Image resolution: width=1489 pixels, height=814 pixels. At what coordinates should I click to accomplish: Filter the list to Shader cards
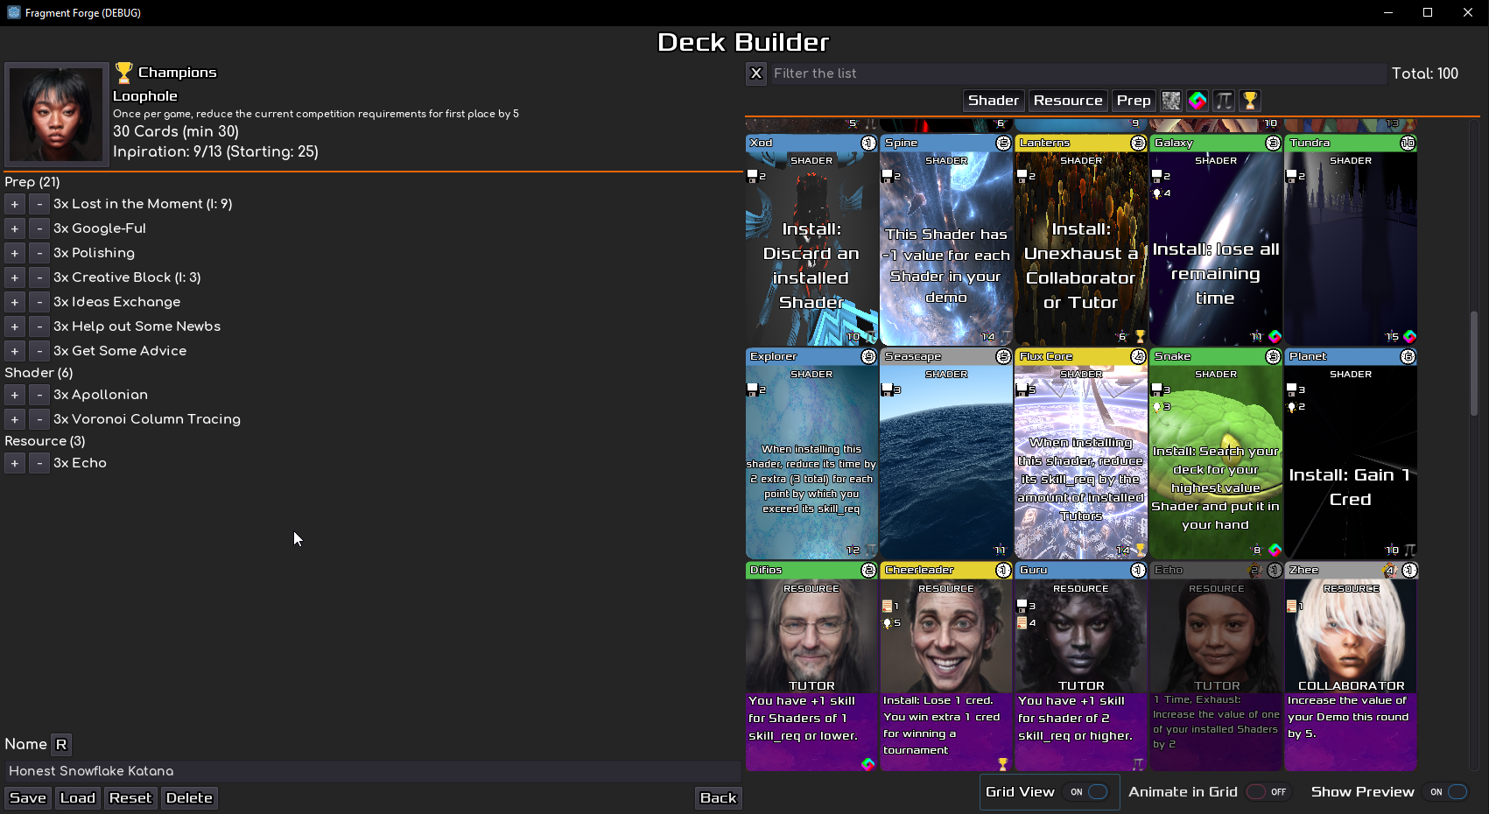click(994, 101)
